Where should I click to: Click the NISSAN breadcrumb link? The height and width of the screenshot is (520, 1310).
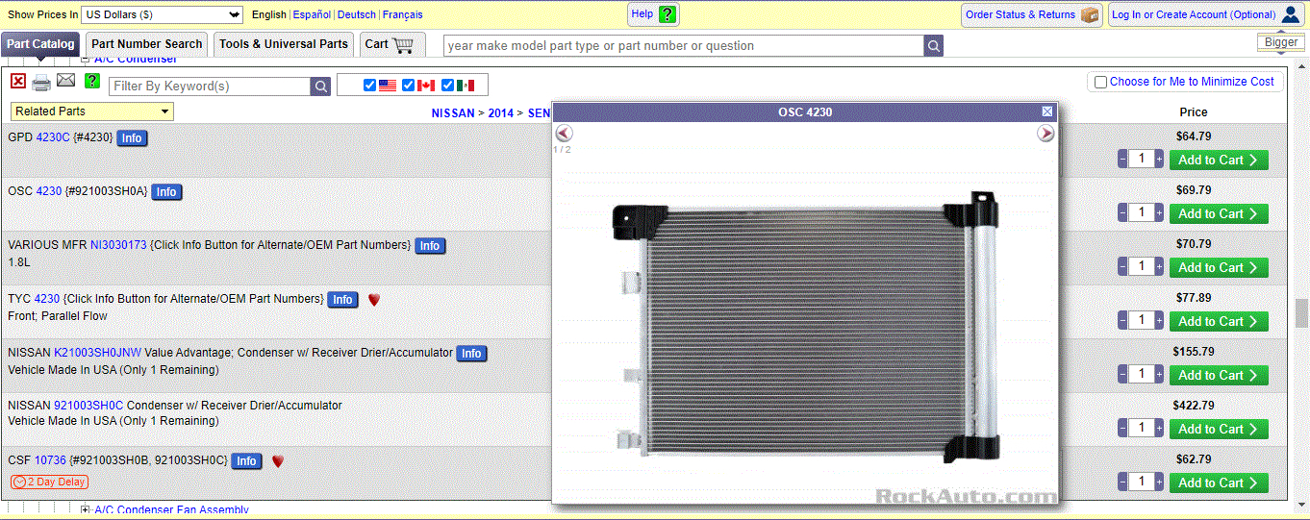pos(453,112)
